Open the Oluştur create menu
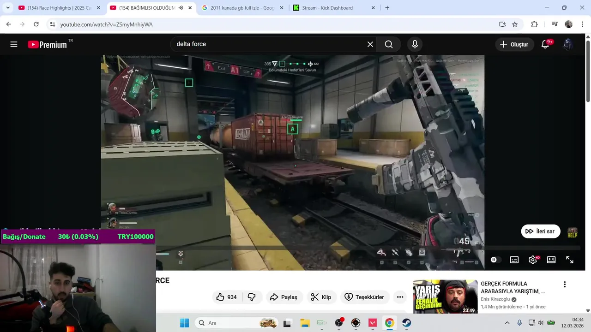This screenshot has width=591, height=332. [x=514, y=44]
